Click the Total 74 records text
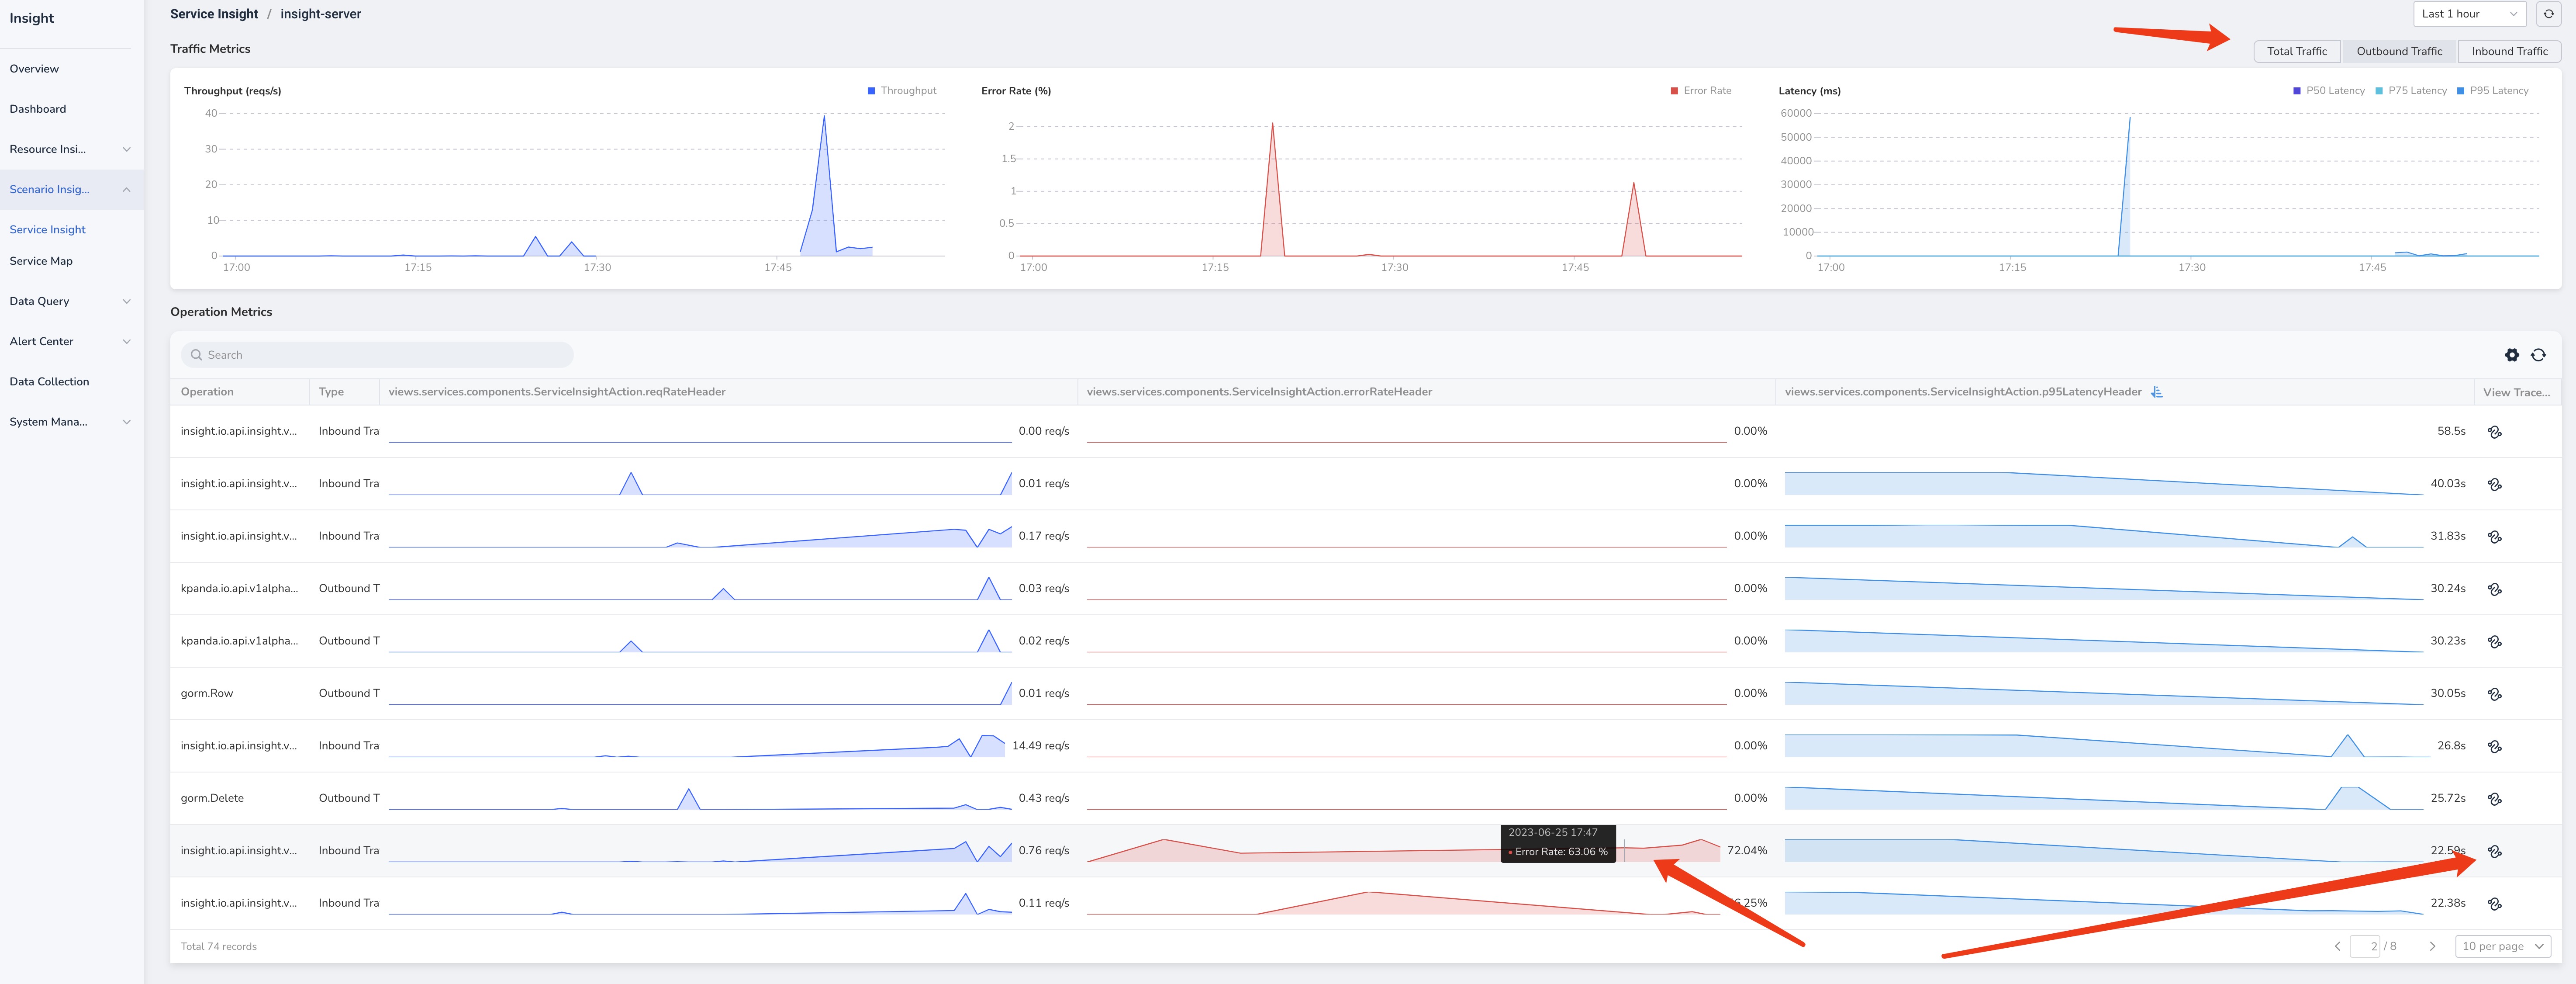The image size is (2576, 984). pos(218,946)
